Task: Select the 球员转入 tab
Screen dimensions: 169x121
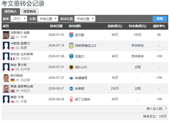Action: tap(11, 11)
